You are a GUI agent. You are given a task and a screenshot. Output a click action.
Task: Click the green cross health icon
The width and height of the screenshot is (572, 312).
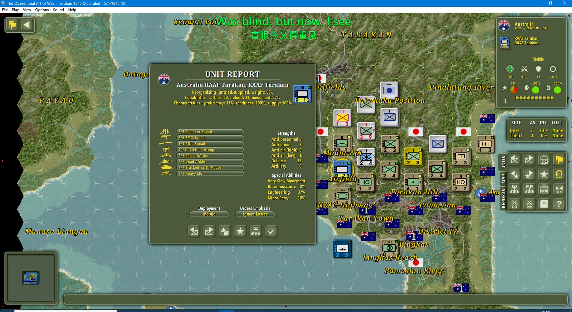(510, 69)
